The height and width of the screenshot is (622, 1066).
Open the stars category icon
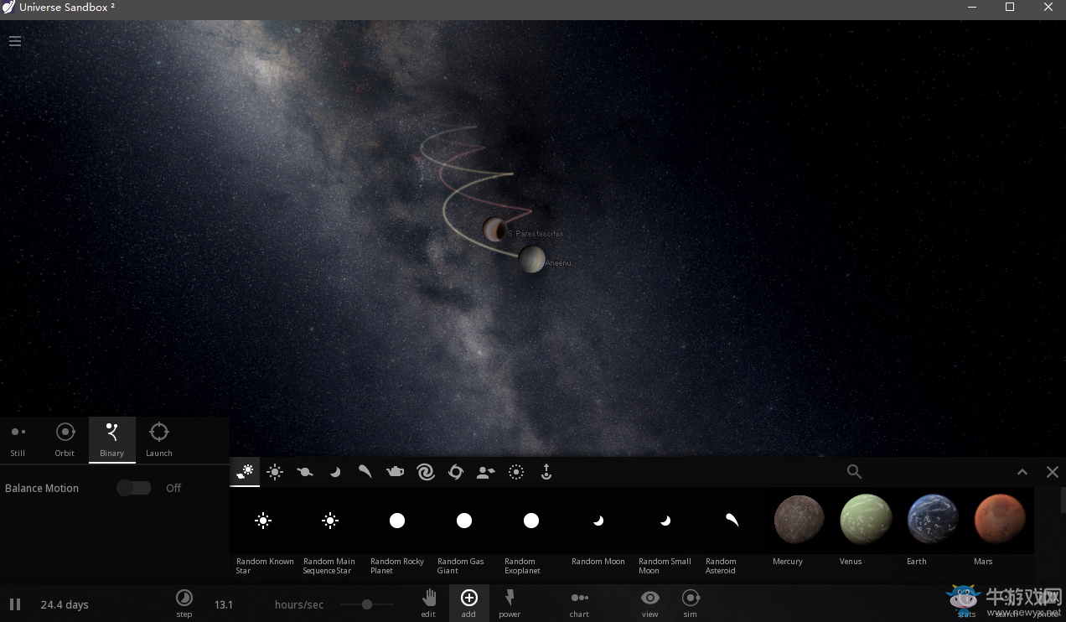[x=275, y=472]
